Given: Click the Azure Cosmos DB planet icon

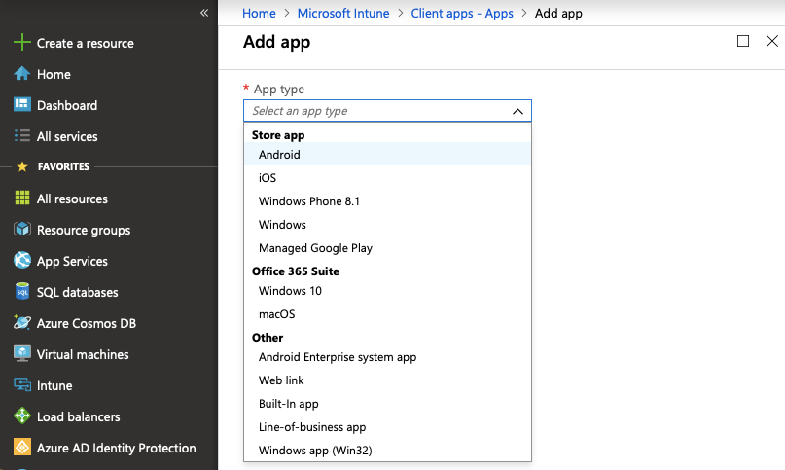Looking at the screenshot, I should click(x=22, y=322).
